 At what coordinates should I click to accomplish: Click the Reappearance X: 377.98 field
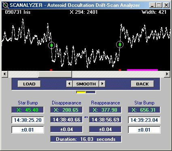tap(105, 110)
